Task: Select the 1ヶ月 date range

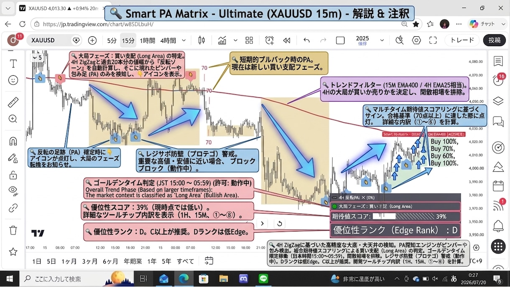Action: 69,261
